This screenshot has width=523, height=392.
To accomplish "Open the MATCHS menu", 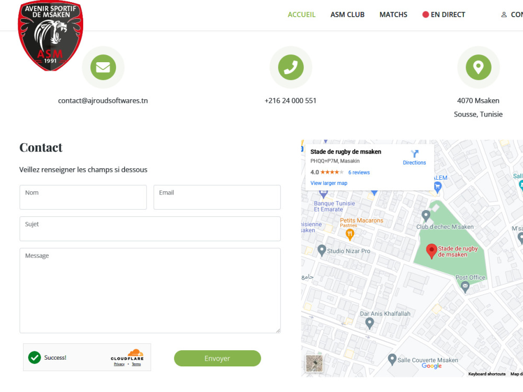I will [x=393, y=15].
